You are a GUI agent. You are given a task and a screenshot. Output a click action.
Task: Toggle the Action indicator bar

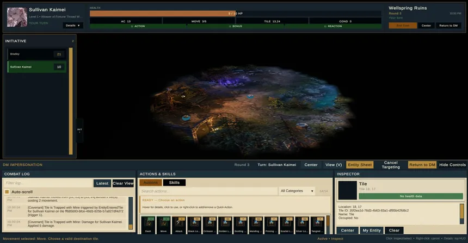138,26
